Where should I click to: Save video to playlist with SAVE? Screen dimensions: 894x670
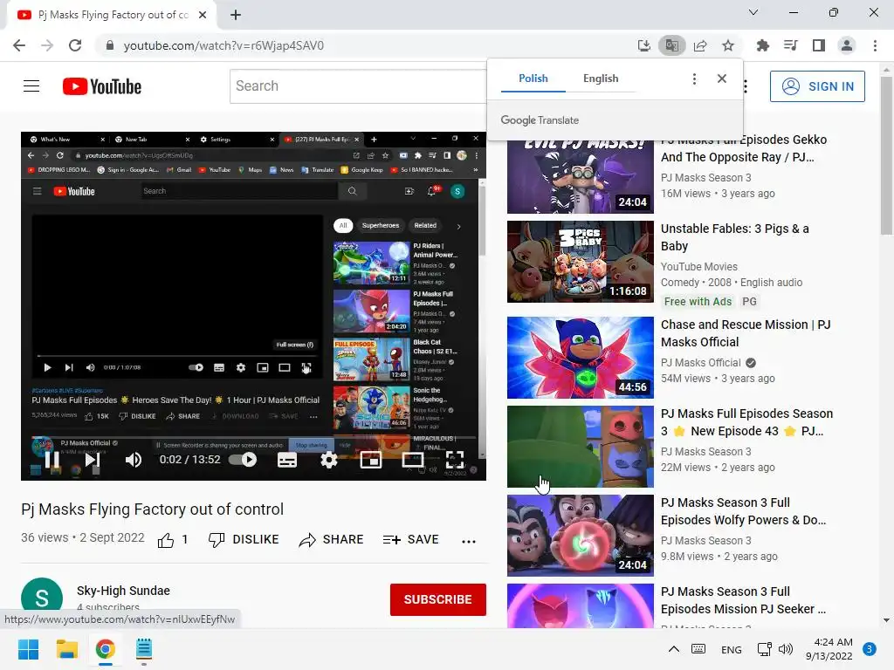click(x=410, y=539)
